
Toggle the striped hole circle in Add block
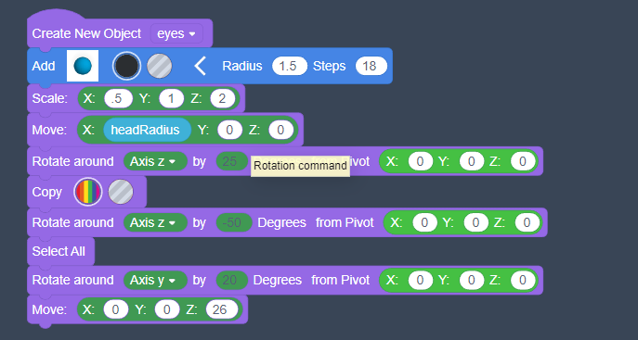[159, 66]
